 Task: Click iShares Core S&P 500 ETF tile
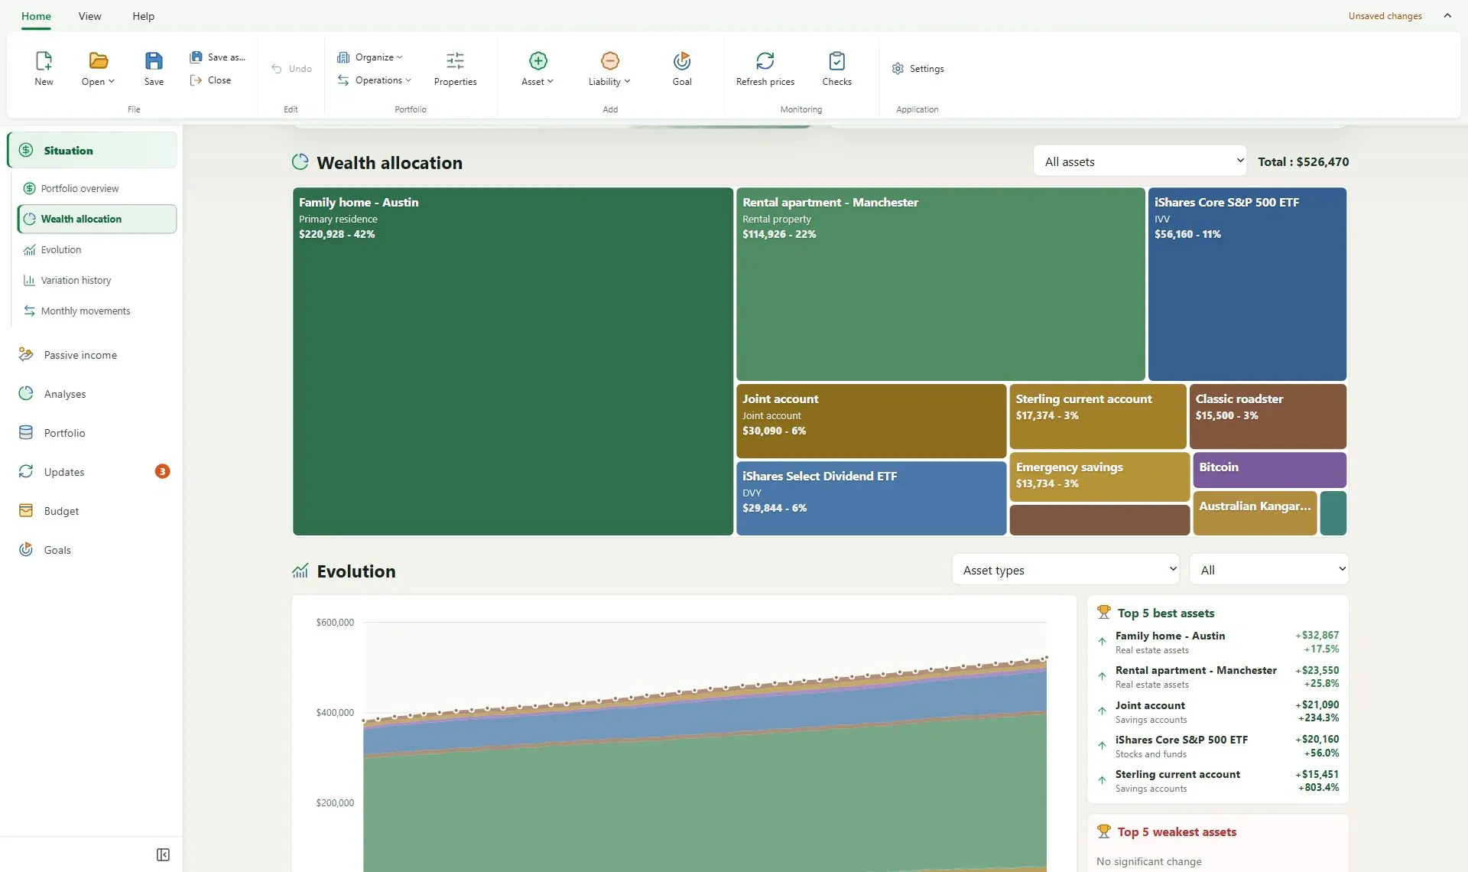coord(1247,284)
